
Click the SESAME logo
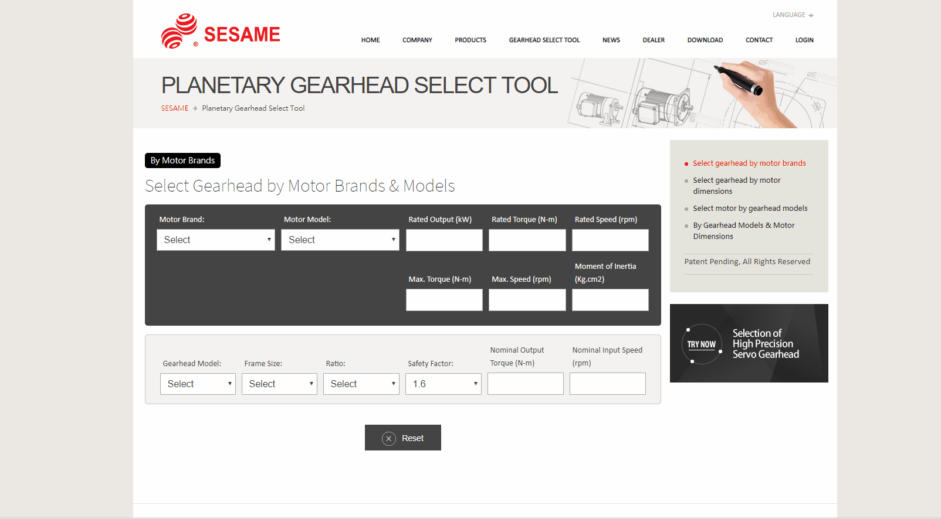tap(221, 31)
